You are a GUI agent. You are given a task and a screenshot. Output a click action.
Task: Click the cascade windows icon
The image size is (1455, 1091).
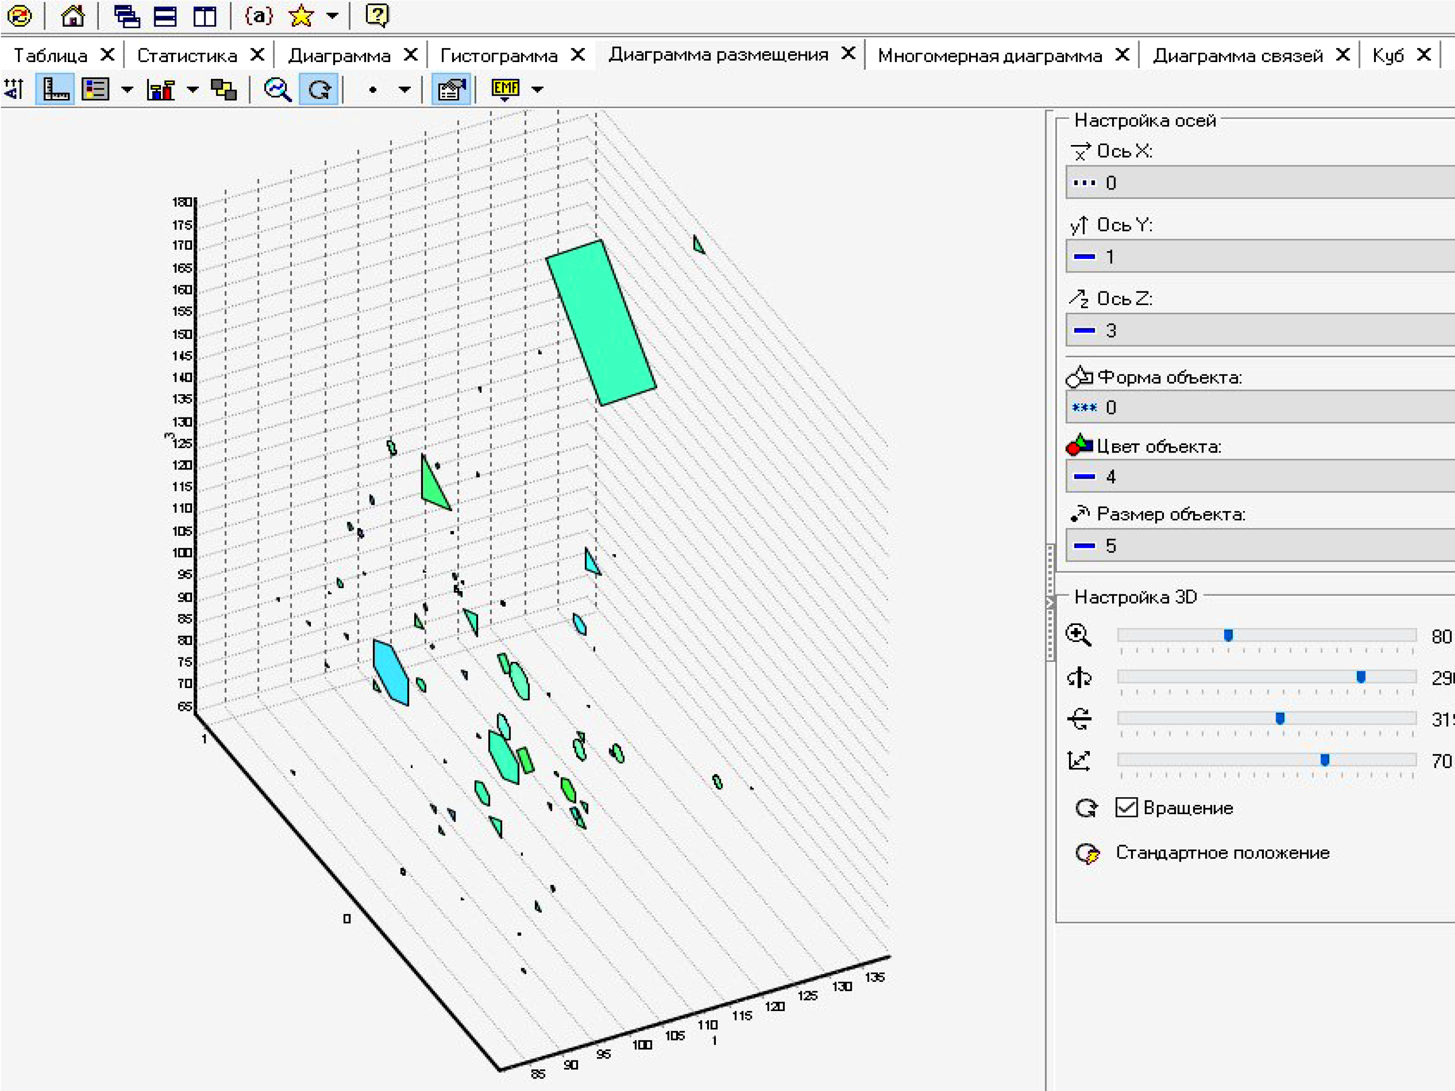pyautogui.click(x=126, y=16)
